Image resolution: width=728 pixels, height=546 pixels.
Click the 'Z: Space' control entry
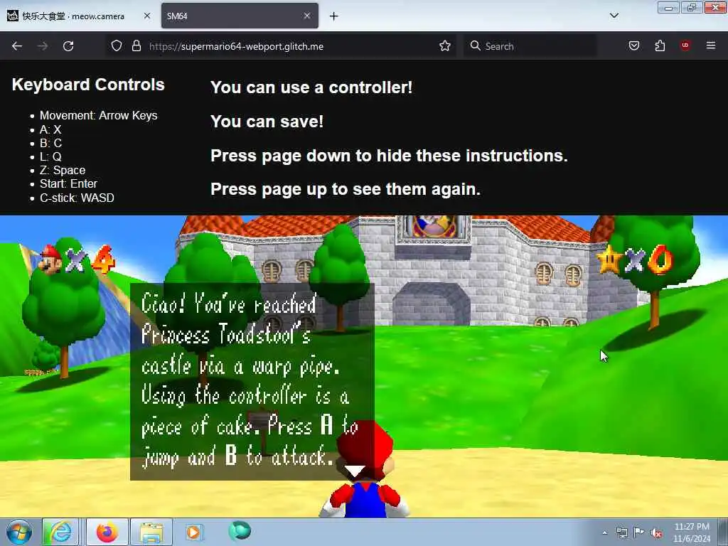tap(63, 170)
